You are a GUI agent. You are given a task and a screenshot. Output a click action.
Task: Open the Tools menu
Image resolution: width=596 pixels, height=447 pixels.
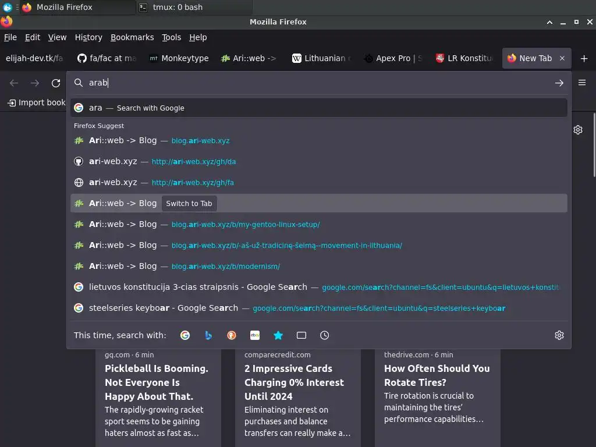(172, 37)
